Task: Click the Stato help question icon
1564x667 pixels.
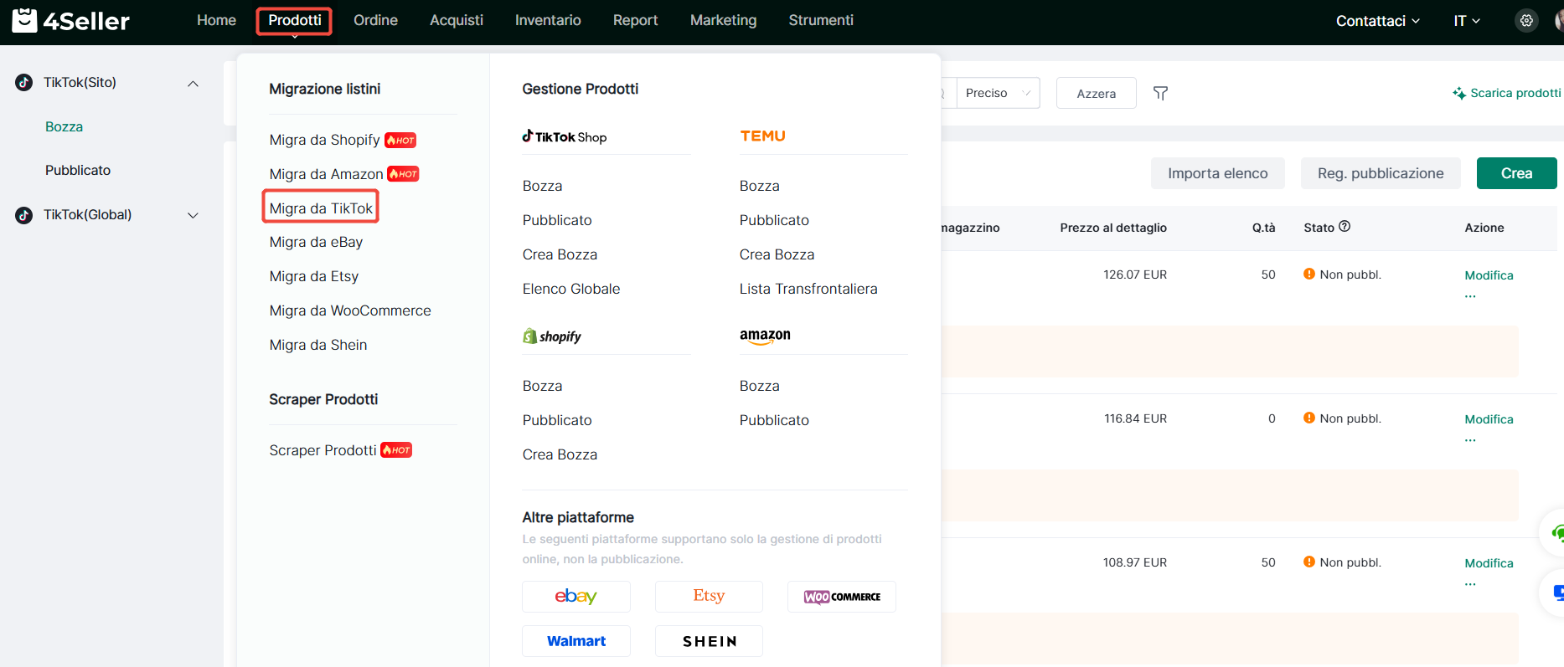Action: tap(1345, 226)
